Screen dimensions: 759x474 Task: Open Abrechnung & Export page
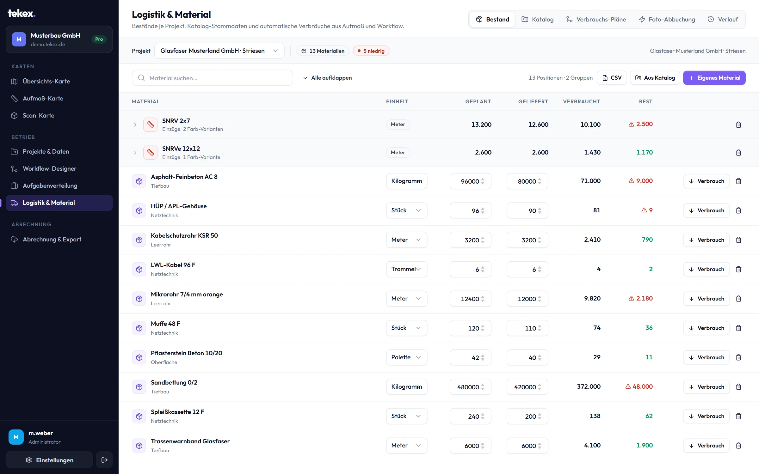[59, 239]
